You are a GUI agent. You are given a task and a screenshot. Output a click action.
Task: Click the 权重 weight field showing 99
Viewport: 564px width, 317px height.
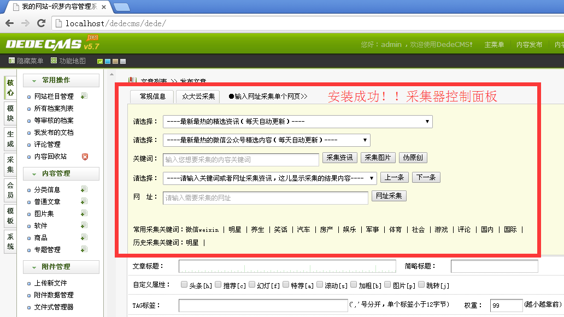pos(507,306)
